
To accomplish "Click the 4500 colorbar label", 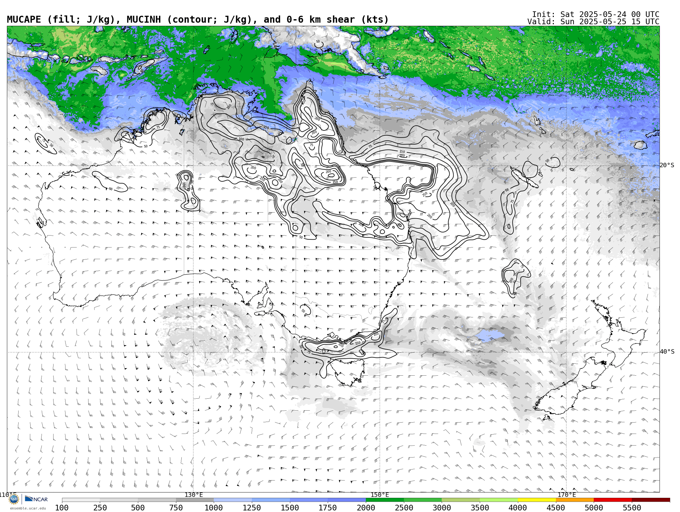I will click(x=556, y=508).
